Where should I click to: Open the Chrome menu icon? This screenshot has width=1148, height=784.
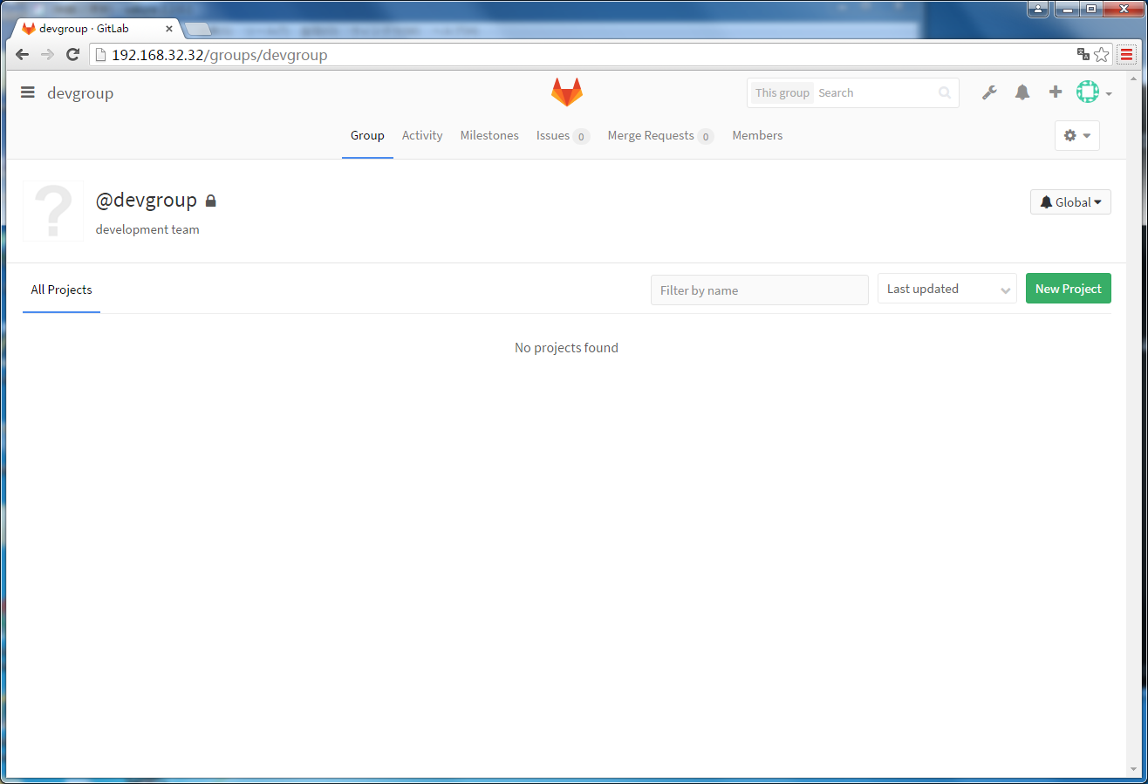[1127, 55]
